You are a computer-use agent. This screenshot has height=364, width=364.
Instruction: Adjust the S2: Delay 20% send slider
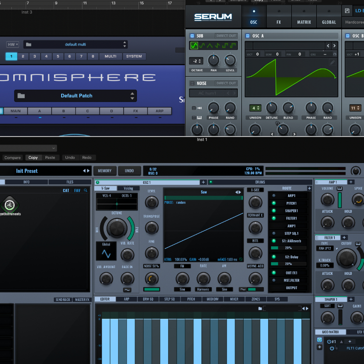click(289, 264)
